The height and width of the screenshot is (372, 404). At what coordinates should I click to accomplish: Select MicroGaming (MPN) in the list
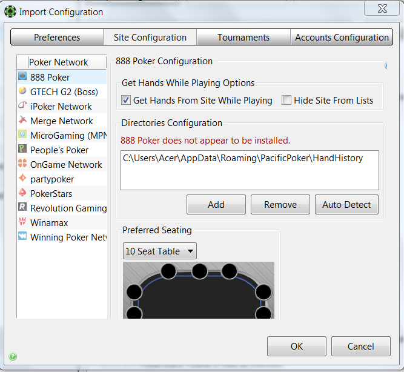click(x=62, y=135)
